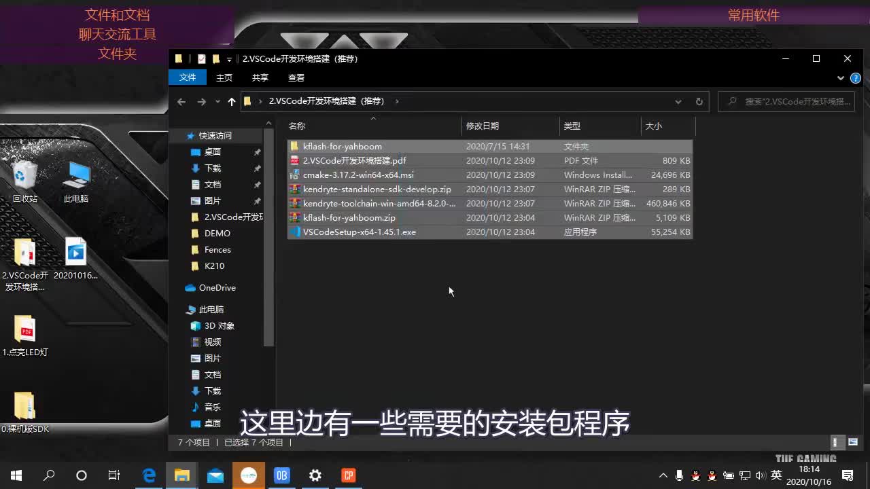The width and height of the screenshot is (870, 489).
Task: Click the Up directory arrow icon
Action: coord(232,102)
